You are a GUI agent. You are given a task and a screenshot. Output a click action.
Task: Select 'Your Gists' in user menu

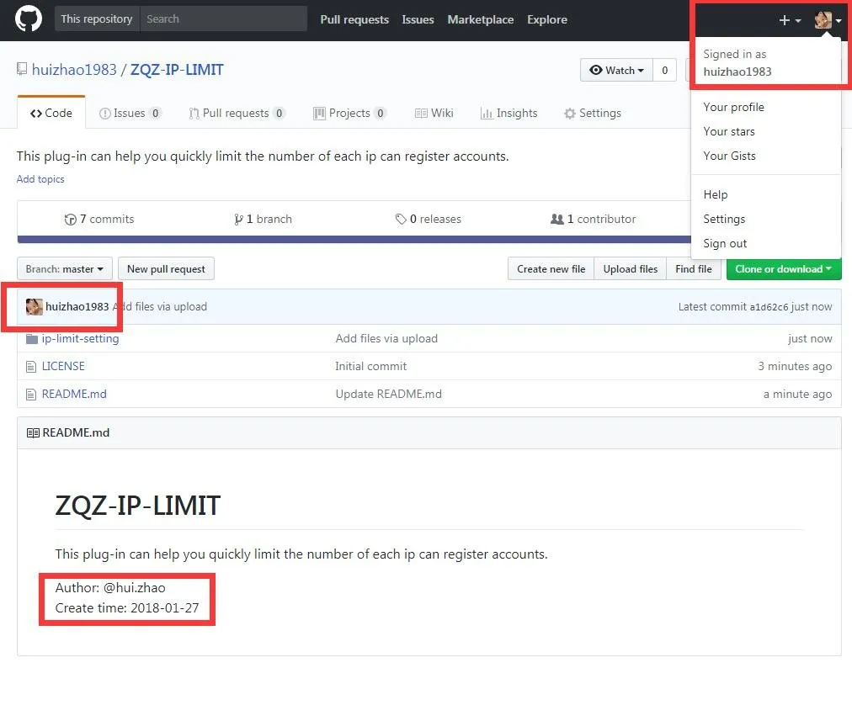pos(729,156)
